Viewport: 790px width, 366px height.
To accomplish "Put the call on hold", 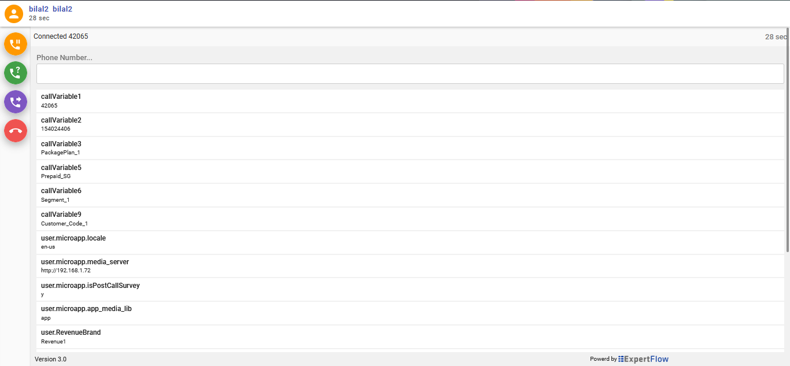I will tap(16, 44).
